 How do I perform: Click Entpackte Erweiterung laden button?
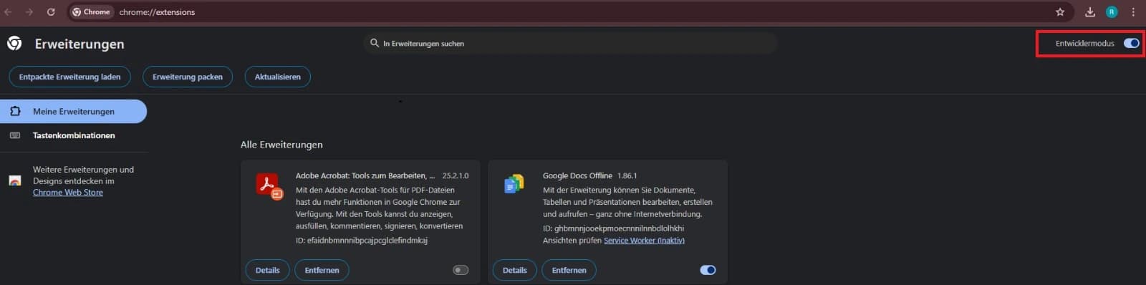69,77
